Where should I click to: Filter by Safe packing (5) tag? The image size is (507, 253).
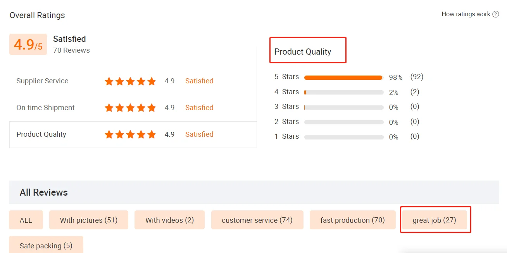(46, 246)
